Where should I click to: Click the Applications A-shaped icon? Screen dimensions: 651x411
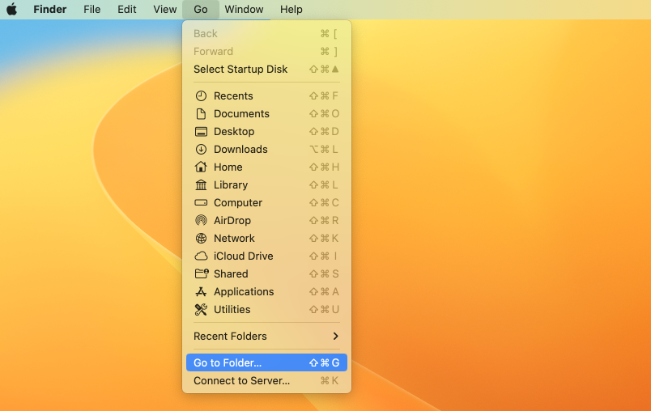[201, 291]
